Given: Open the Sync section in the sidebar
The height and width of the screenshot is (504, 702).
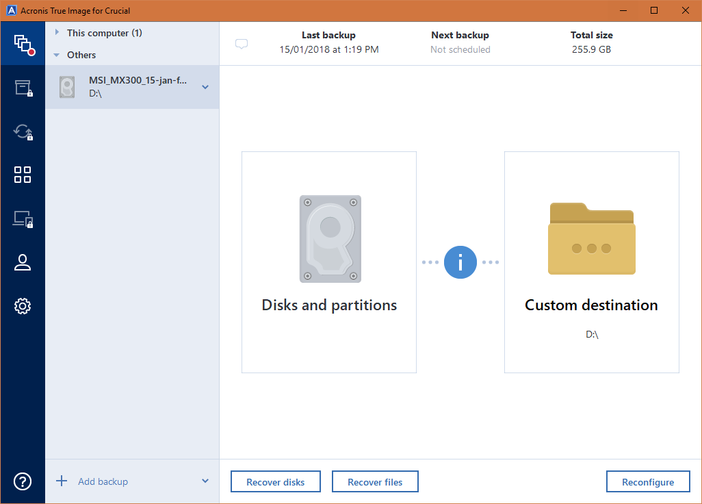Looking at the screenshot, I should pyautogui.click(x=23, y=131).
